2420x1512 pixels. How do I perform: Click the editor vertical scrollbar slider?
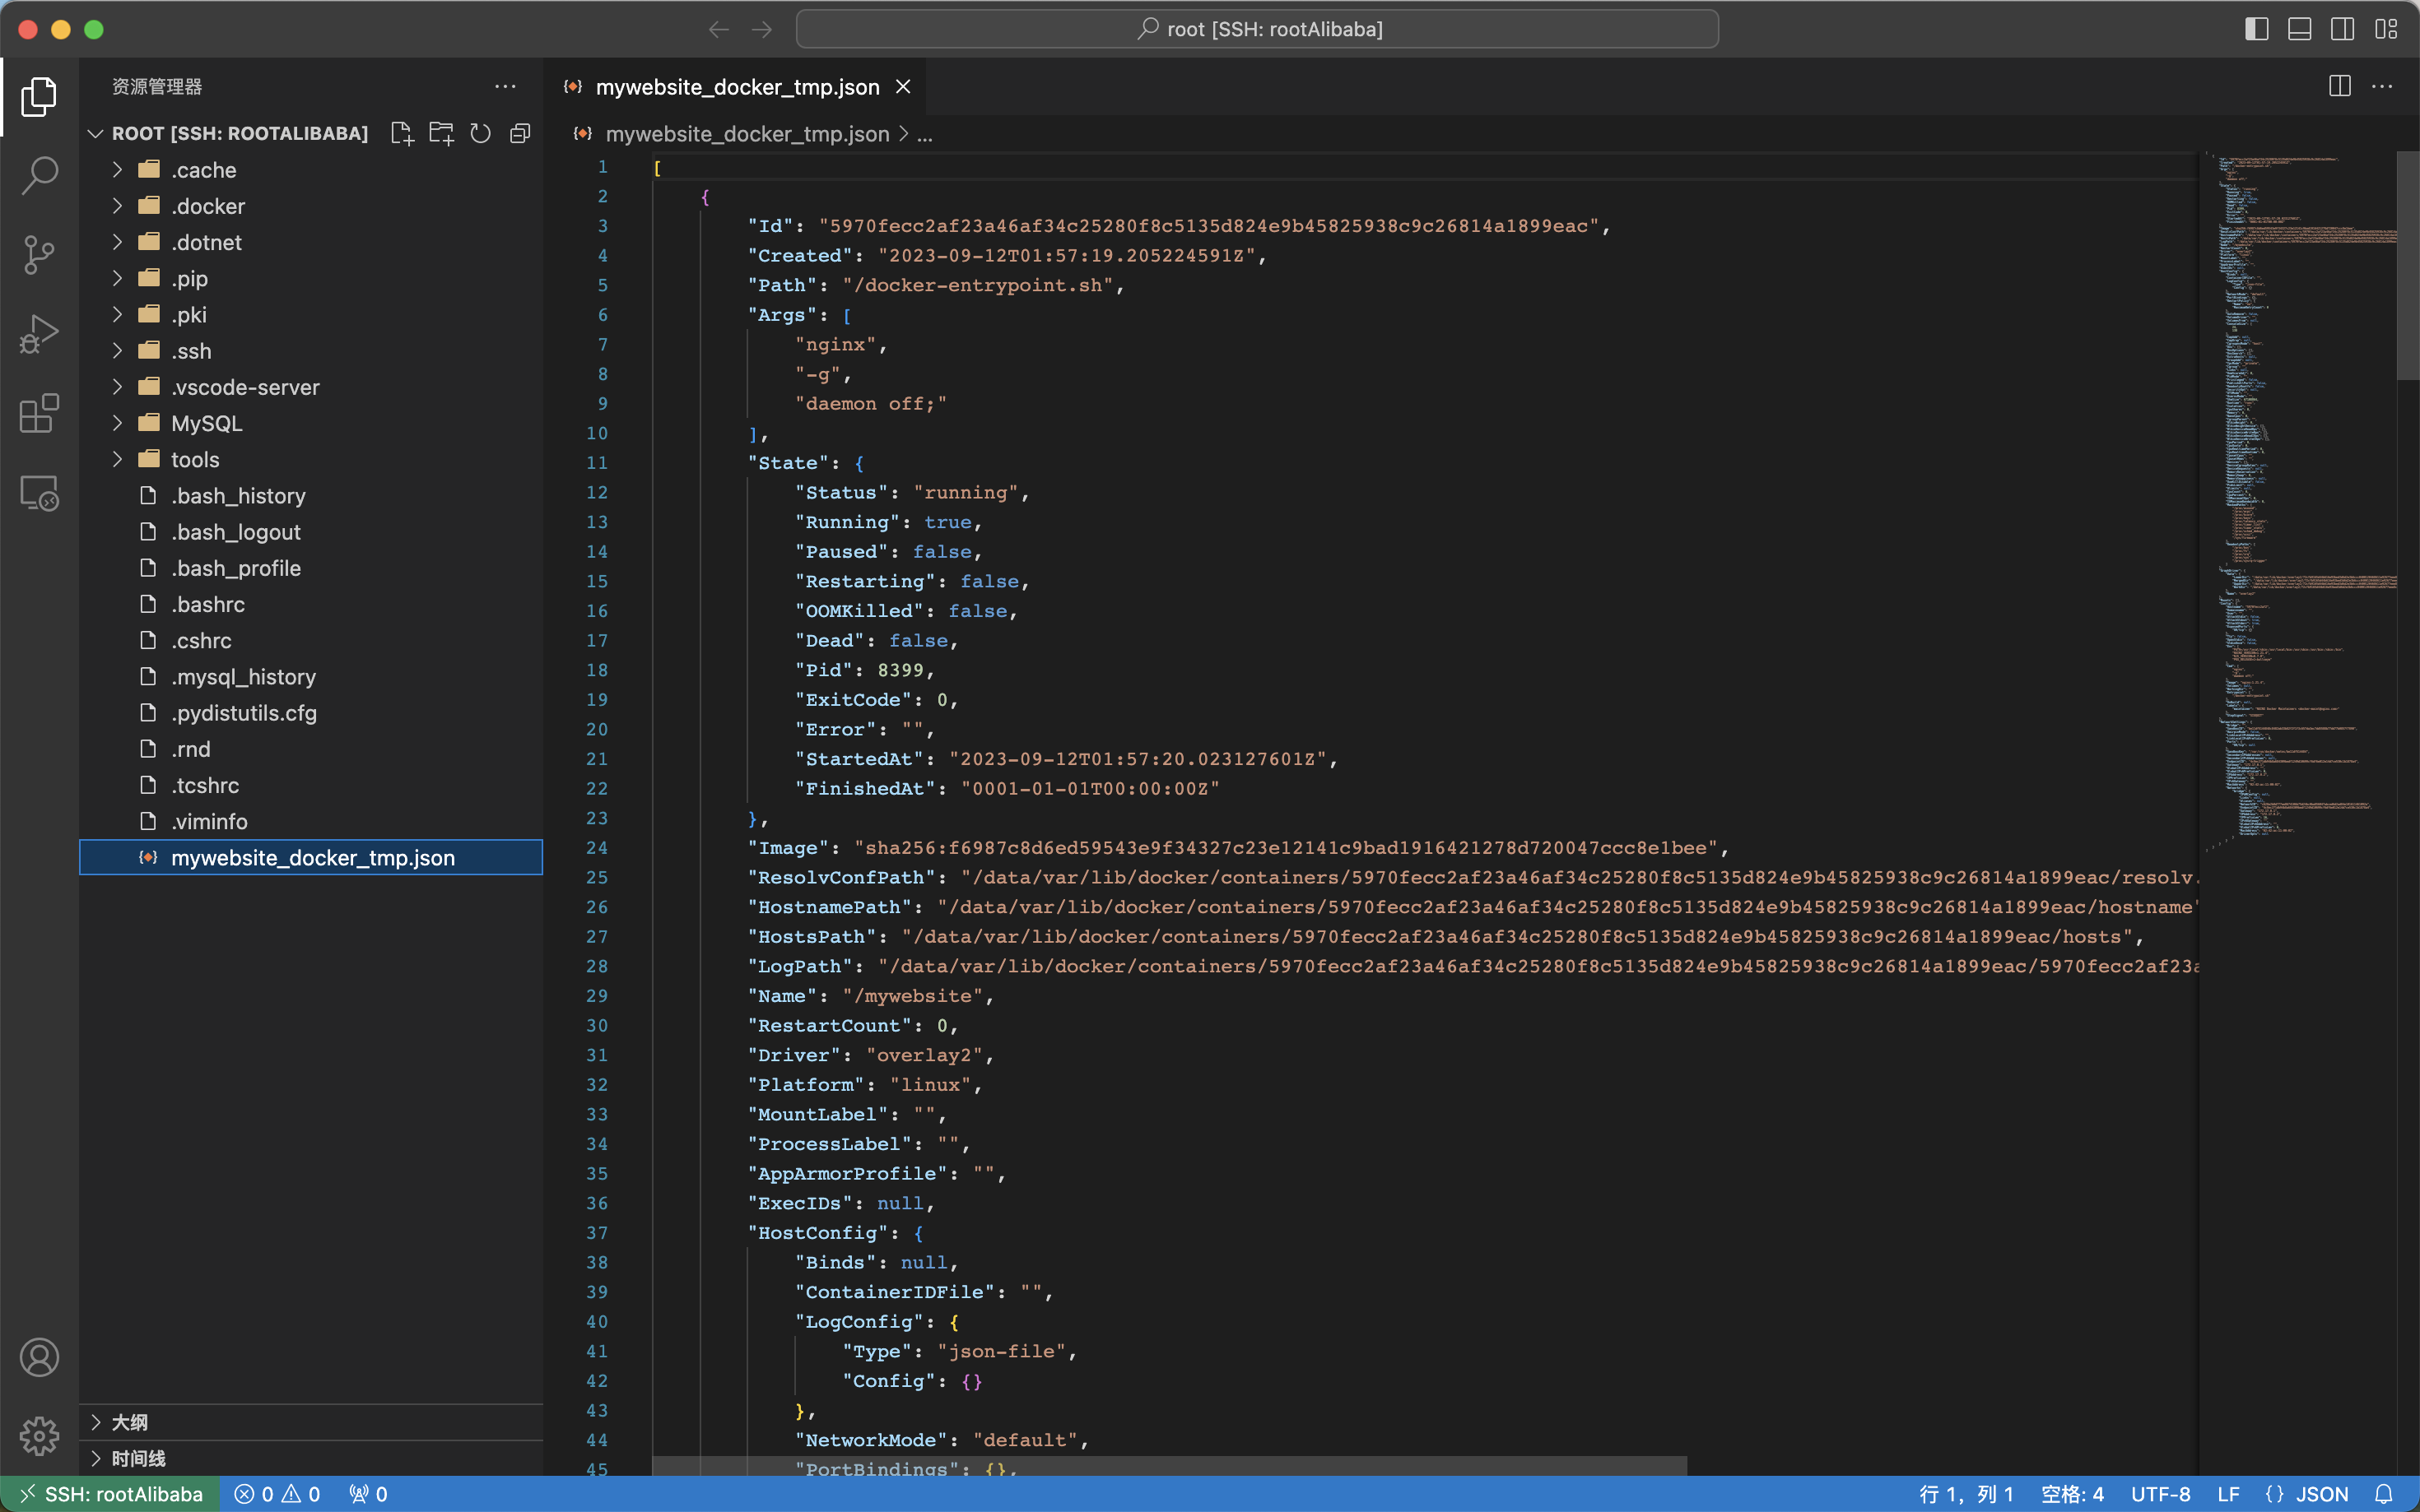(2407, 265)
